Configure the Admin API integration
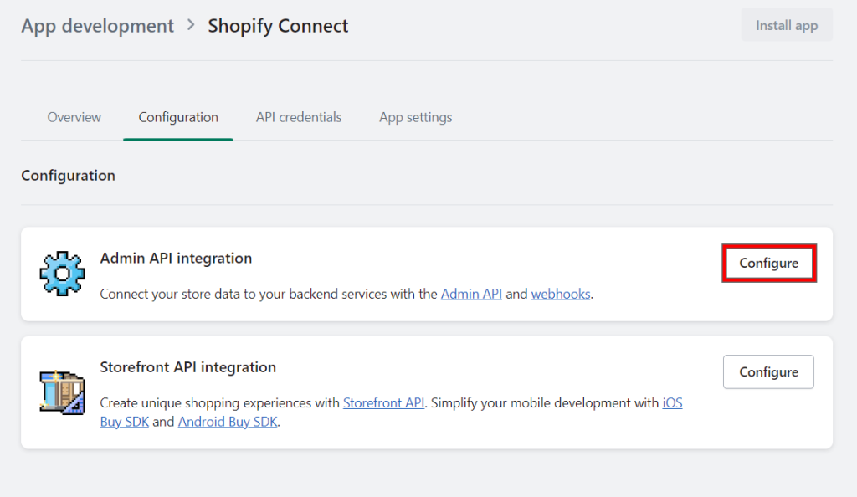The image size is (857, 497). 768,264
